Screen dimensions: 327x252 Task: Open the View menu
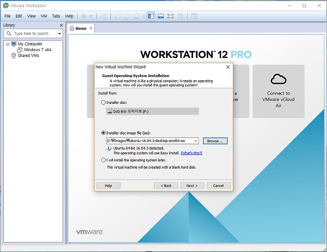[x=31, y=16]
